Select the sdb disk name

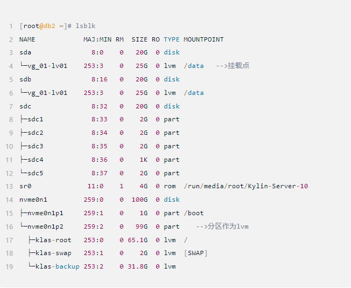[x=25, y=79]
